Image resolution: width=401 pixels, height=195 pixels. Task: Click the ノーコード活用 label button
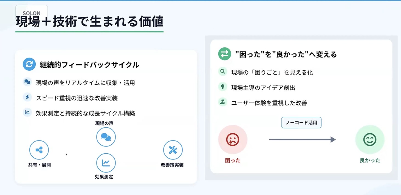point(301,123)
